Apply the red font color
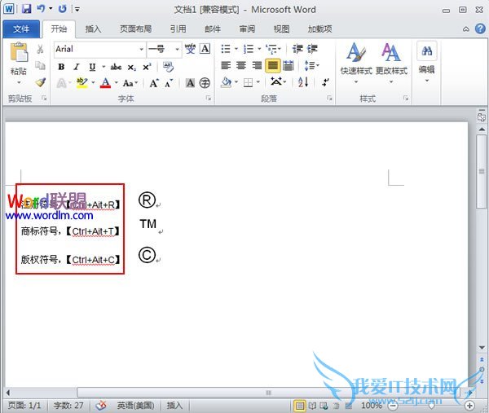This screenshot has width=489, height=413. 105,83
